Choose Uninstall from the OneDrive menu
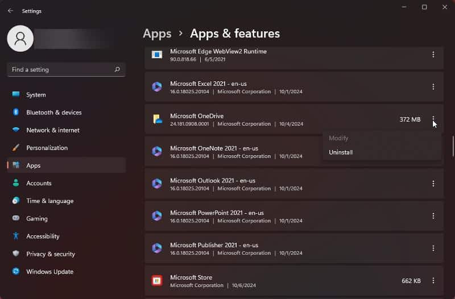This screenshot has height=299, width=455. point(382,152)
